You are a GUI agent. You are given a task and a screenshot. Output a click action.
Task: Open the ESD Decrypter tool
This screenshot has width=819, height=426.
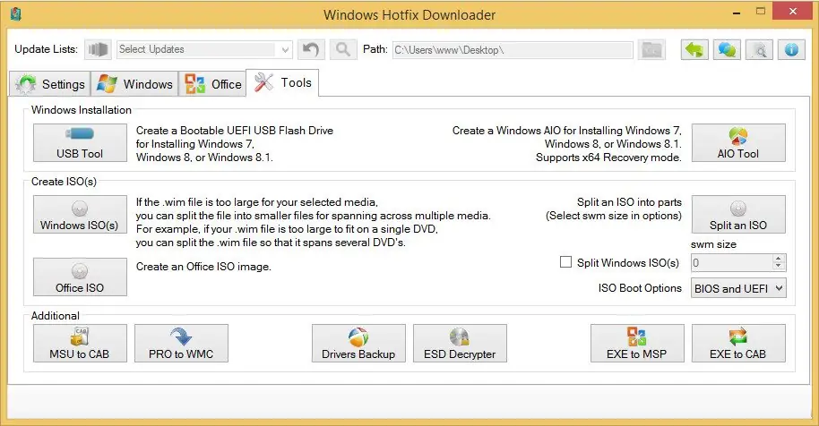click(x=460, y=343)
